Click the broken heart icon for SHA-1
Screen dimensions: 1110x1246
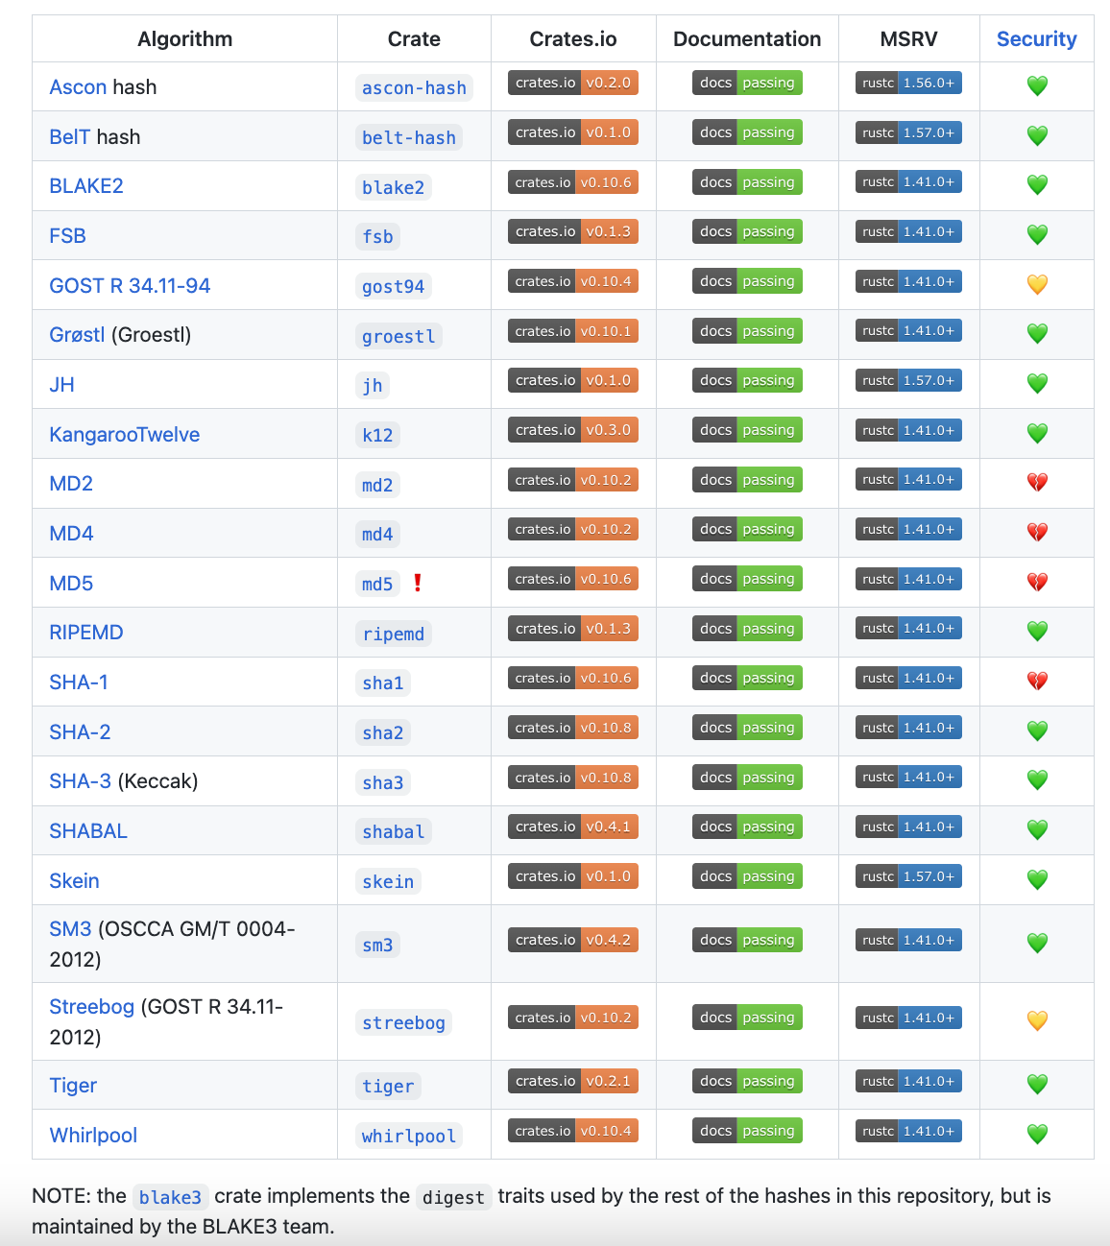[x=1037, y=681]
